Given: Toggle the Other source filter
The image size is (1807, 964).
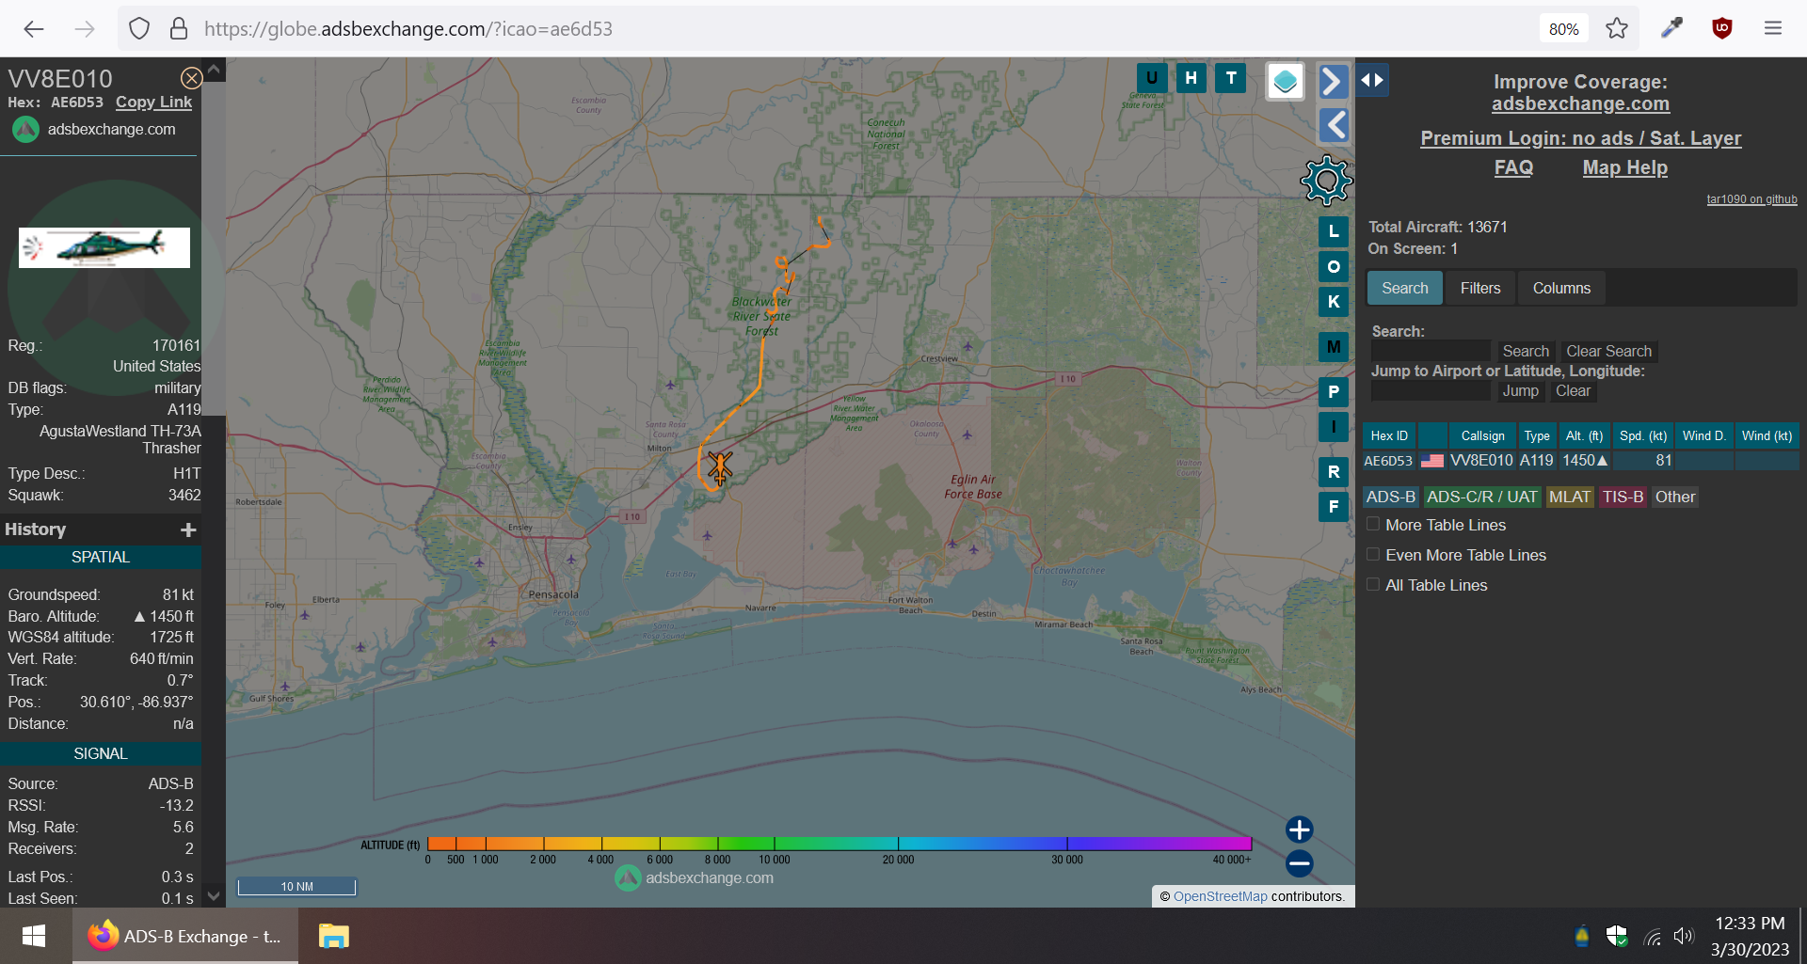Looking at the screenshot, I should [x=1675, y=498].
